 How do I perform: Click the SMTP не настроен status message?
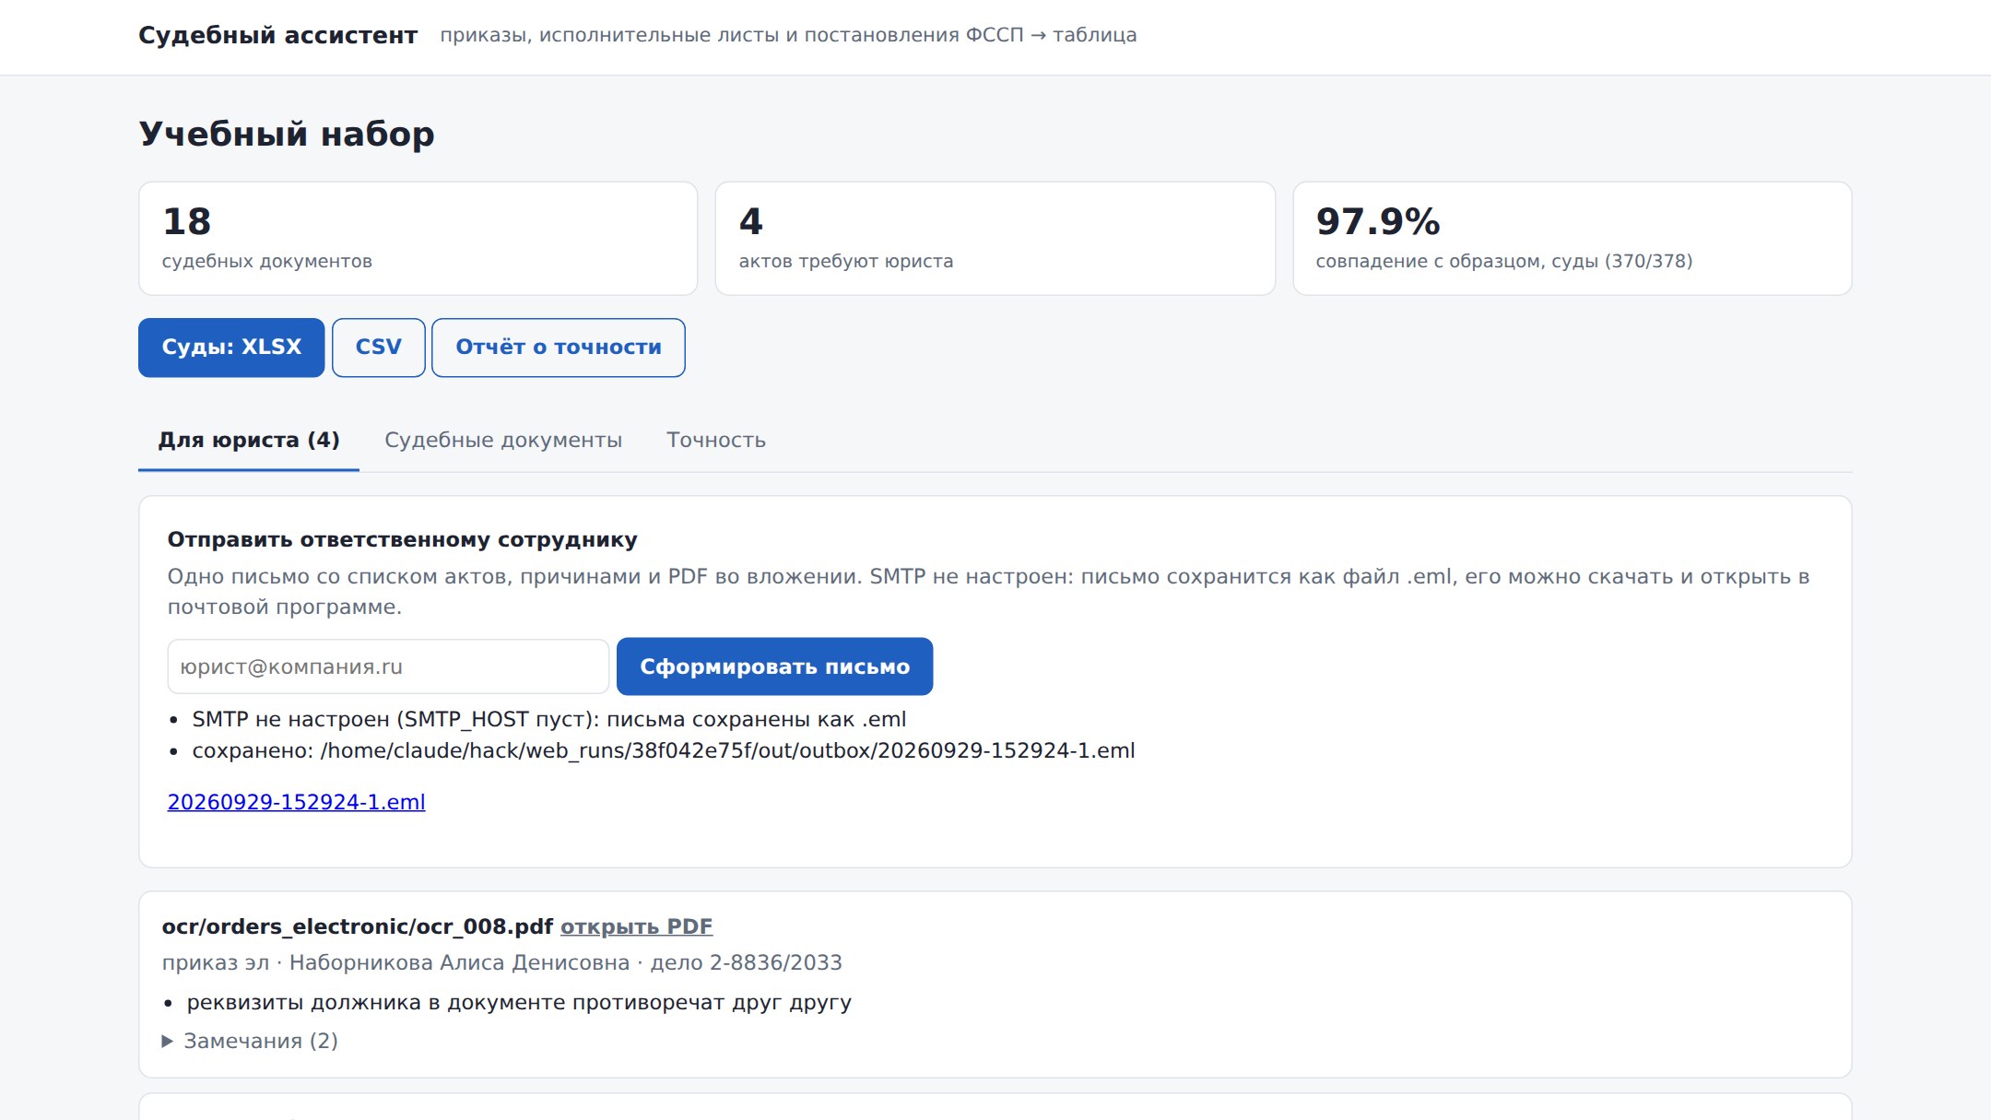548,719
